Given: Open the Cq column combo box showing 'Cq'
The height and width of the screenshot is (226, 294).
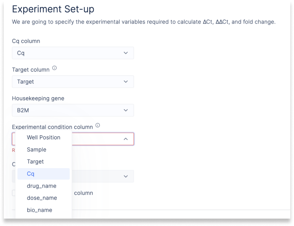Looking at the screenshot, I should click(73, 53).
